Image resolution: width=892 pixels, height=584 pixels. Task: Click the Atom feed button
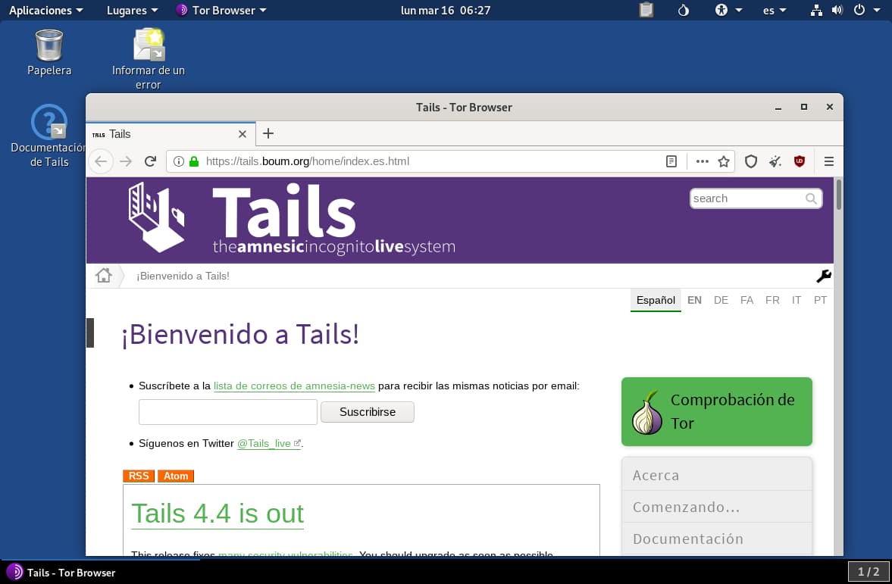click(176, 476)
